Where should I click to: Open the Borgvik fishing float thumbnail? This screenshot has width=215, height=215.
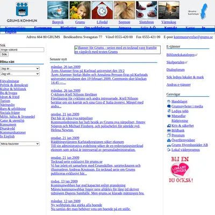[x=58, y=10]
